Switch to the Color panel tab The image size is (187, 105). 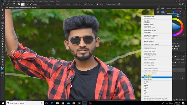click(163, 8)
